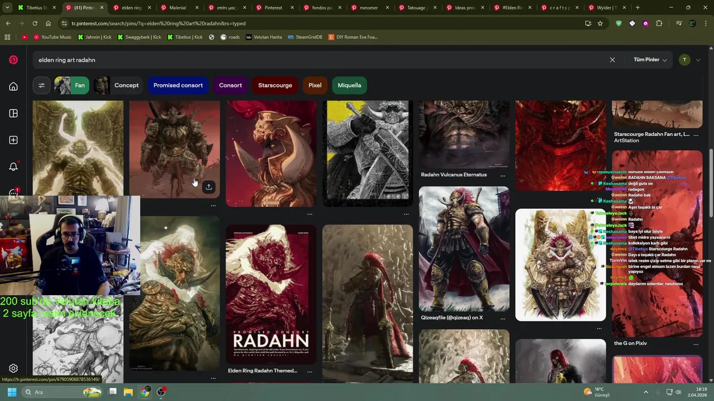
Task: Filter results by the 'Fan' chip
Action: [x=71, y=85]
